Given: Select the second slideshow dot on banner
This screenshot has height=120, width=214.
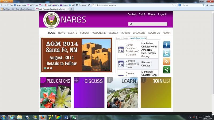Looking at the screenshot, I should click(48, 68).
